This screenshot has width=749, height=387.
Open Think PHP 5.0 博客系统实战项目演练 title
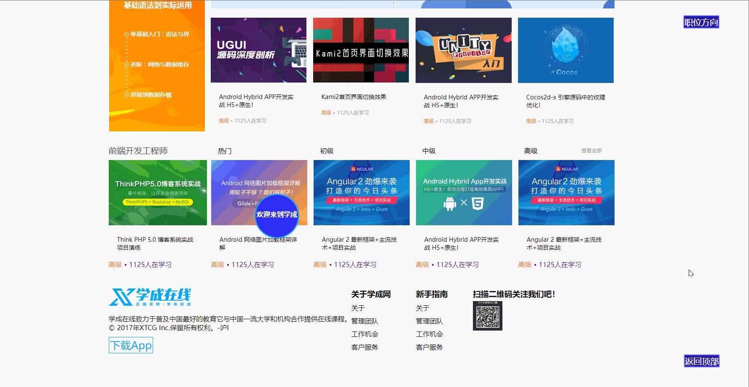point(155,243)
